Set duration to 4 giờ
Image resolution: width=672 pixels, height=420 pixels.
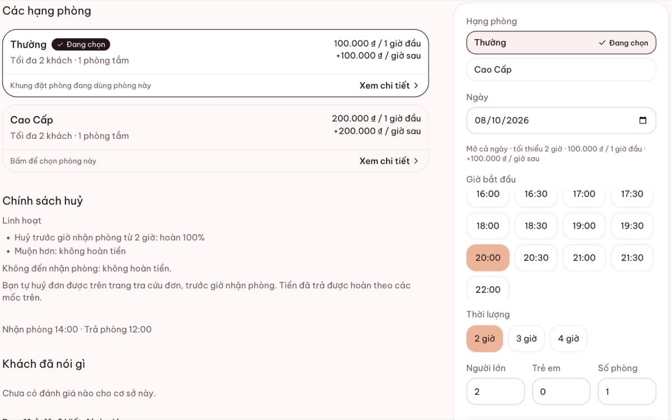click(x=568, y=339)
